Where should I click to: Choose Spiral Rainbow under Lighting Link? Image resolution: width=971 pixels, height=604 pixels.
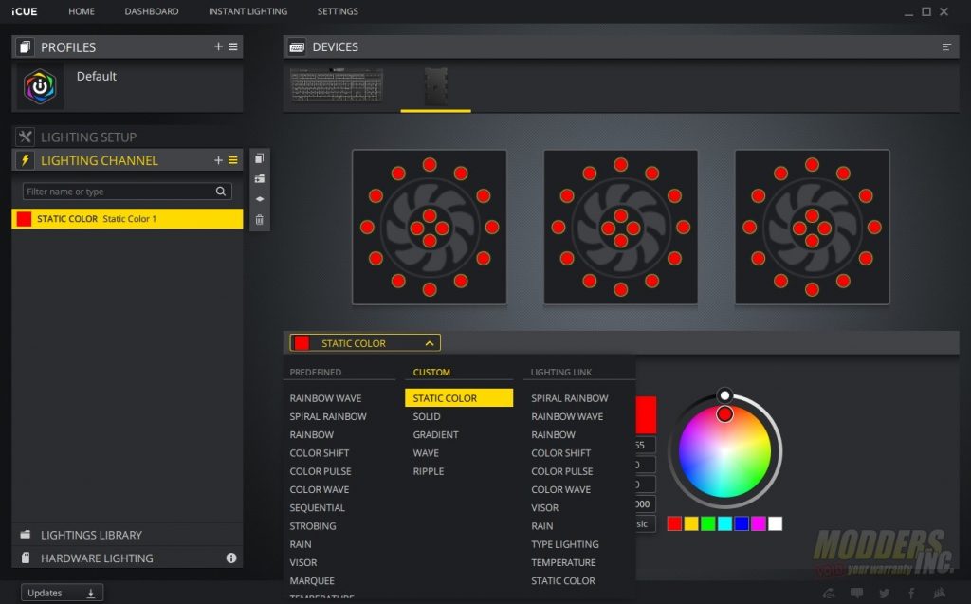pos(570,398)
